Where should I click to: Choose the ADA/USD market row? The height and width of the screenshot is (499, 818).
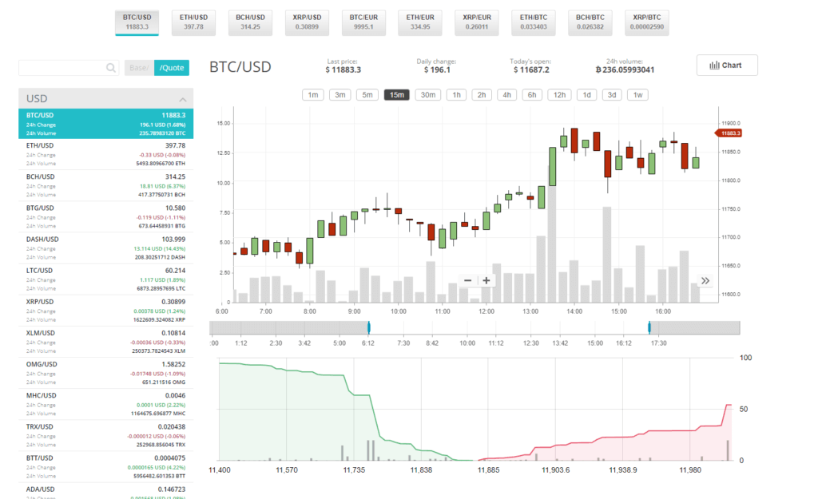click(x=106, y=491)
